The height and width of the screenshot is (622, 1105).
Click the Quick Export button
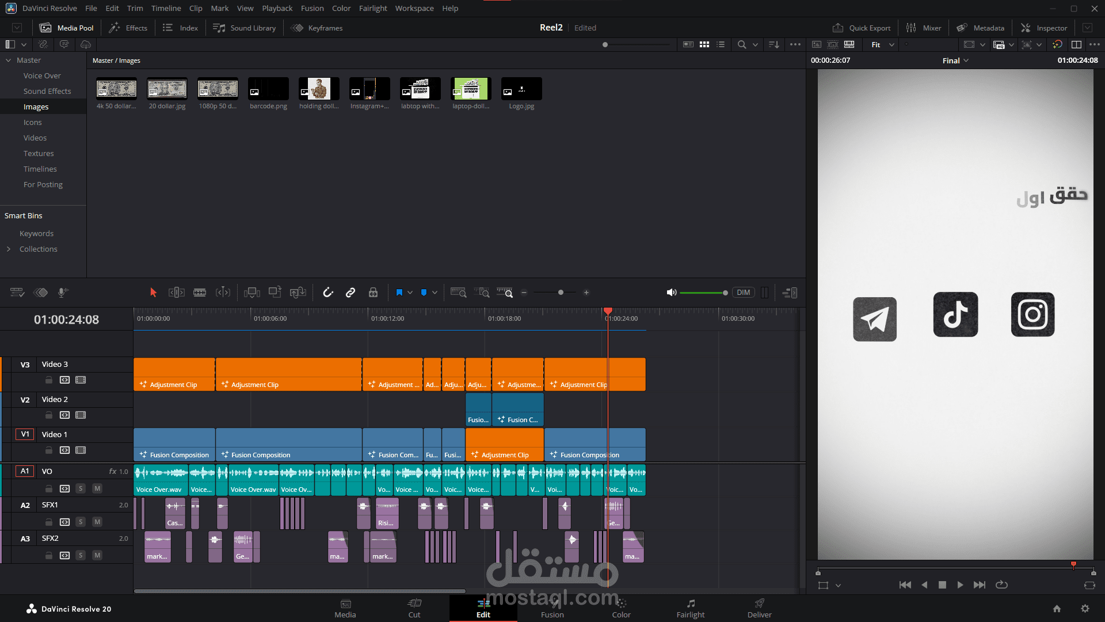pos(862,28)
